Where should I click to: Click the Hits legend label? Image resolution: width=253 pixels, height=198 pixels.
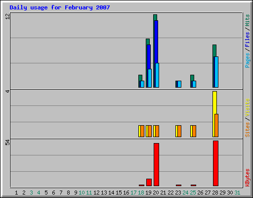point(248,20)
